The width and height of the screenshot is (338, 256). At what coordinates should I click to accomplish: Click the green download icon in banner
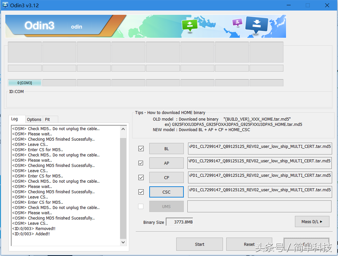190,25
